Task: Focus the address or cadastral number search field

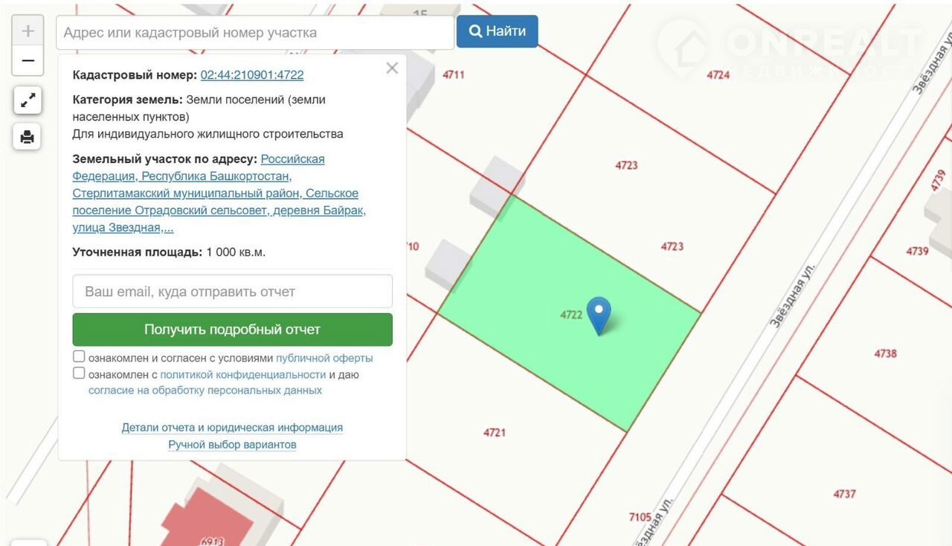Action: pyautogui.click(x=254, y=33)
